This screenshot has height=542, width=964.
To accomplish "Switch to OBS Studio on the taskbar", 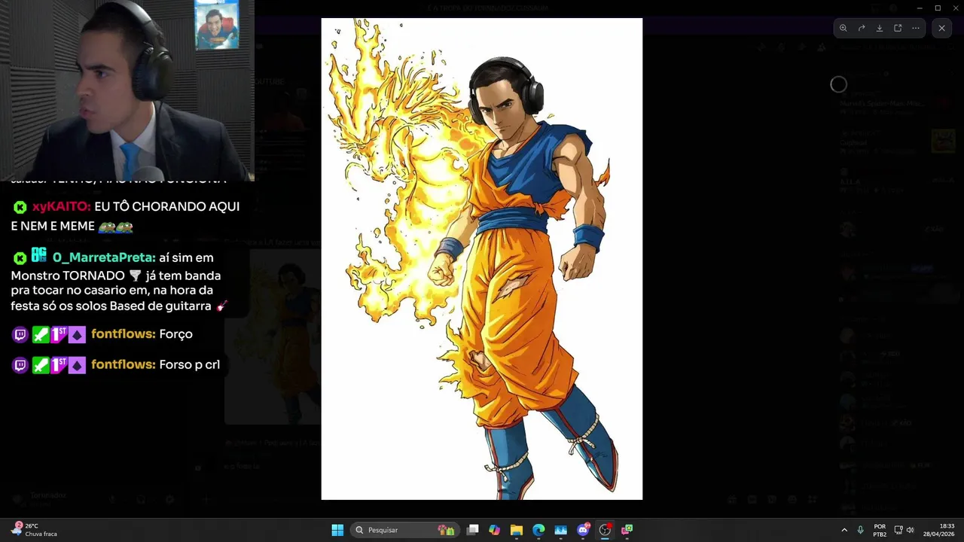I will 605,530.
